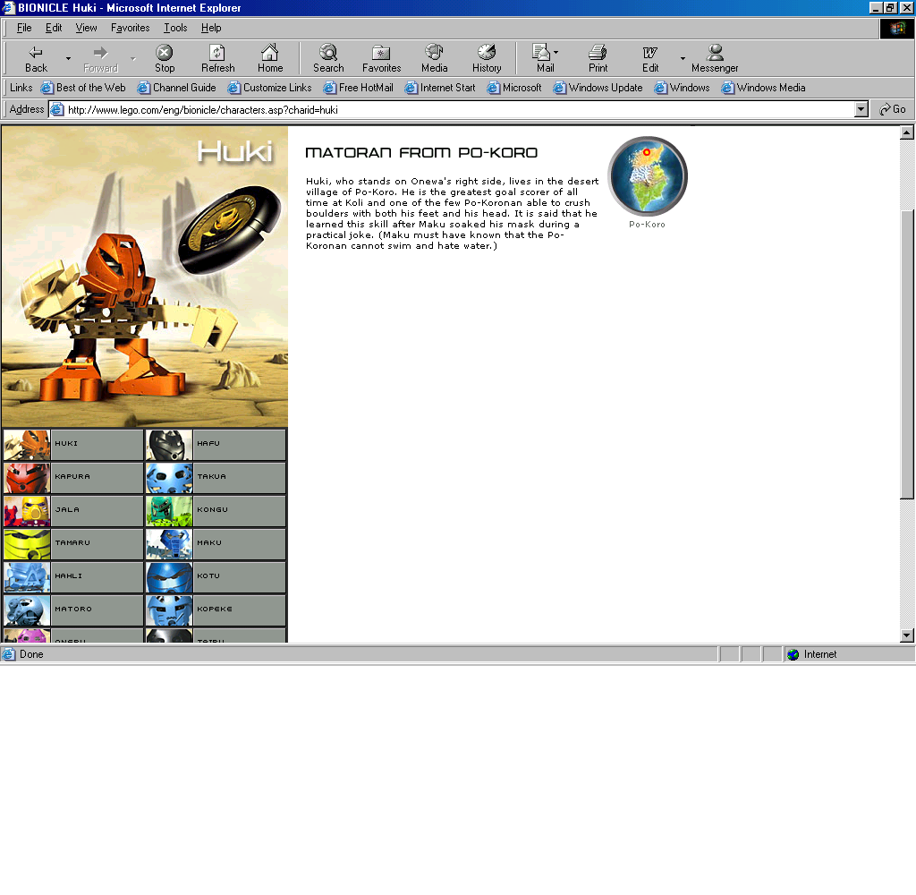Screen dimensions: 916x895
Task: Open the Tools menu
Action: [175, 28]
